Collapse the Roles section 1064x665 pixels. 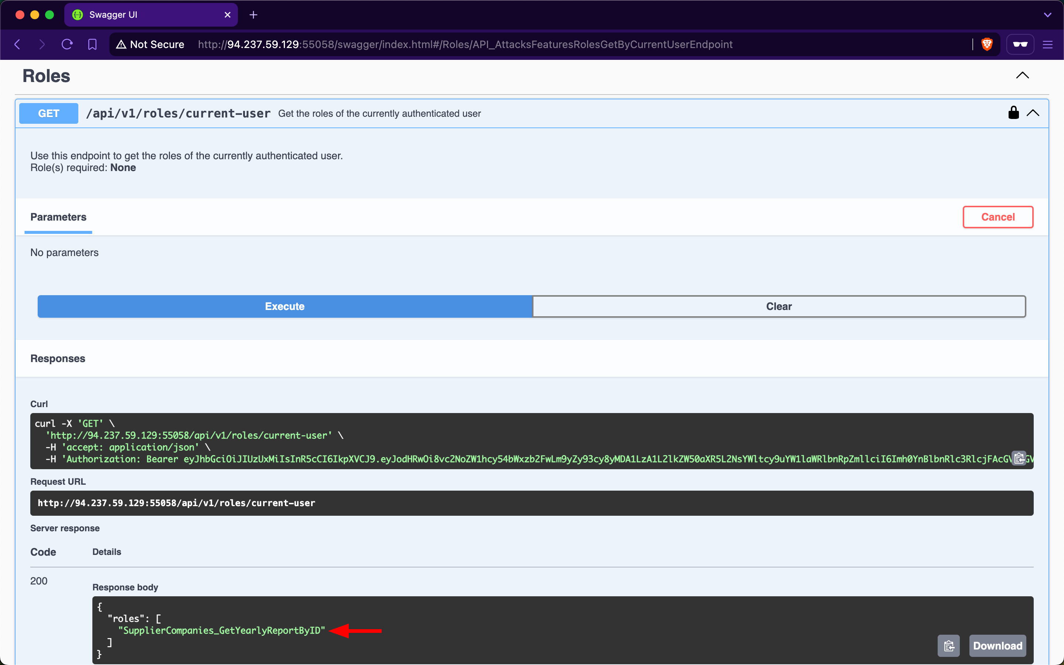click(x=1022, y=75)
